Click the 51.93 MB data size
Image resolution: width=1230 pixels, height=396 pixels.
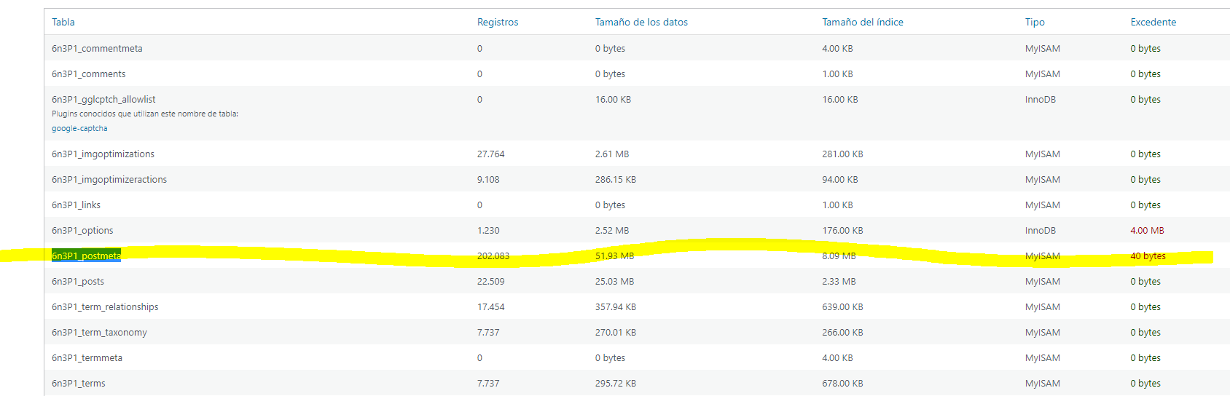coord(614,256)
